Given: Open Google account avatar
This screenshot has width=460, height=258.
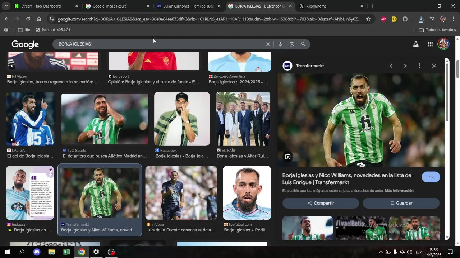Looking at the screenshot, I should (x=443, y=44).
